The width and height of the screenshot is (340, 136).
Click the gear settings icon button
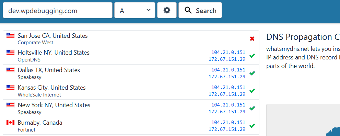point(167,10)
